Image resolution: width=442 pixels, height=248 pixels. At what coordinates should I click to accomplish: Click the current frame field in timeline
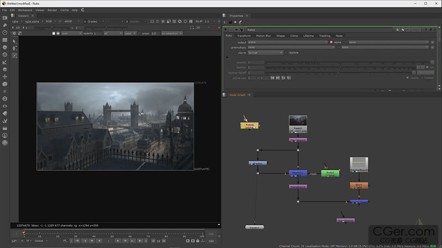pos(108,241)
